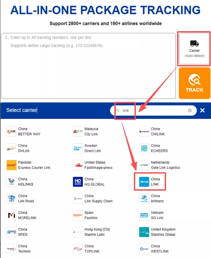Screen dimensions: 211x258
Task: Click the search magnifier icon
Action: (x=117, y=110)
